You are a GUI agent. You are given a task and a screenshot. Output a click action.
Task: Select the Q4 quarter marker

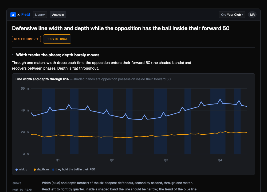(x=220, y=160)
